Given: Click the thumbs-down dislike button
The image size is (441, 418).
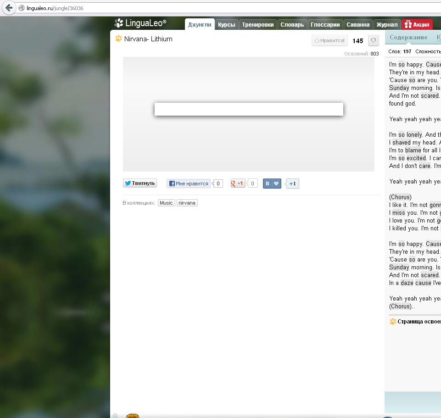Looking at the screenshot, I should (374, 40).
